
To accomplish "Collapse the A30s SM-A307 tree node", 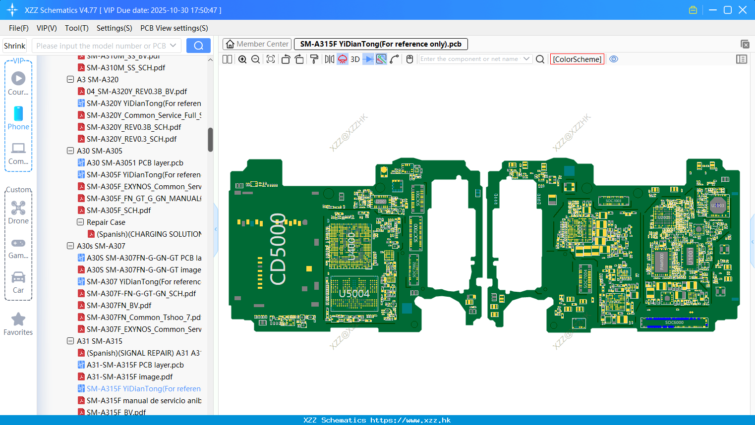I will click(70, 246).
